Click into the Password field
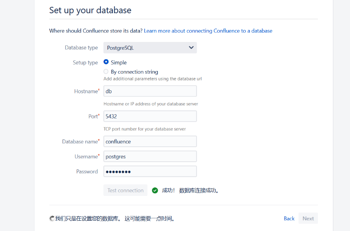Viewport: 350px width, 231px height. 150,172
